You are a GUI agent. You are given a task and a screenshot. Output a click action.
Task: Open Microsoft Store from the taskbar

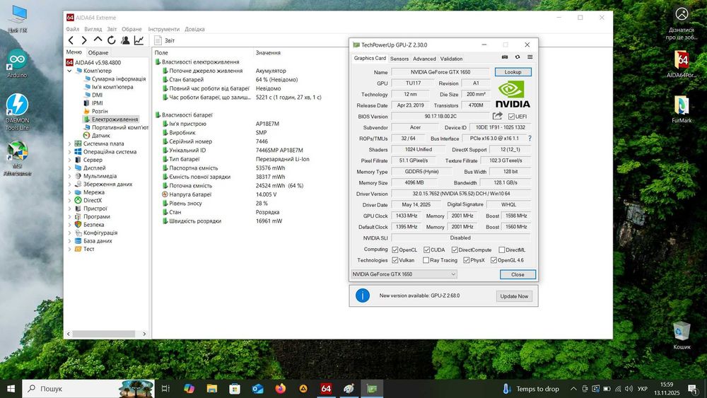coord(235,388)
